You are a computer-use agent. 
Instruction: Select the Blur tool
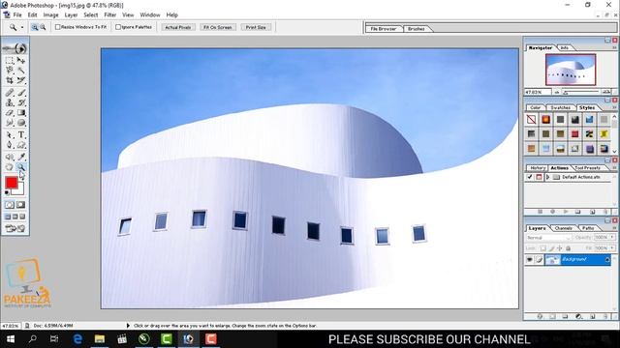click(10, 123)
